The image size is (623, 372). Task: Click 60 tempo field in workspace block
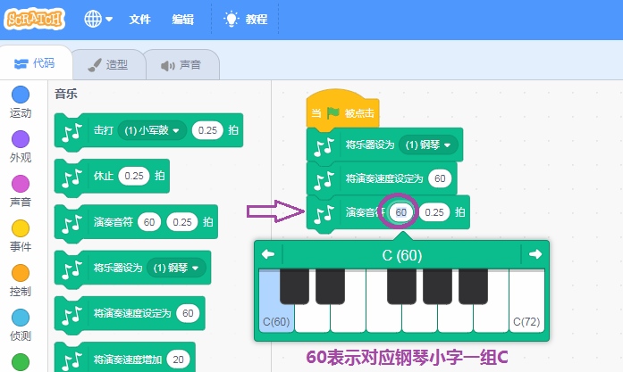coord(440,178)
